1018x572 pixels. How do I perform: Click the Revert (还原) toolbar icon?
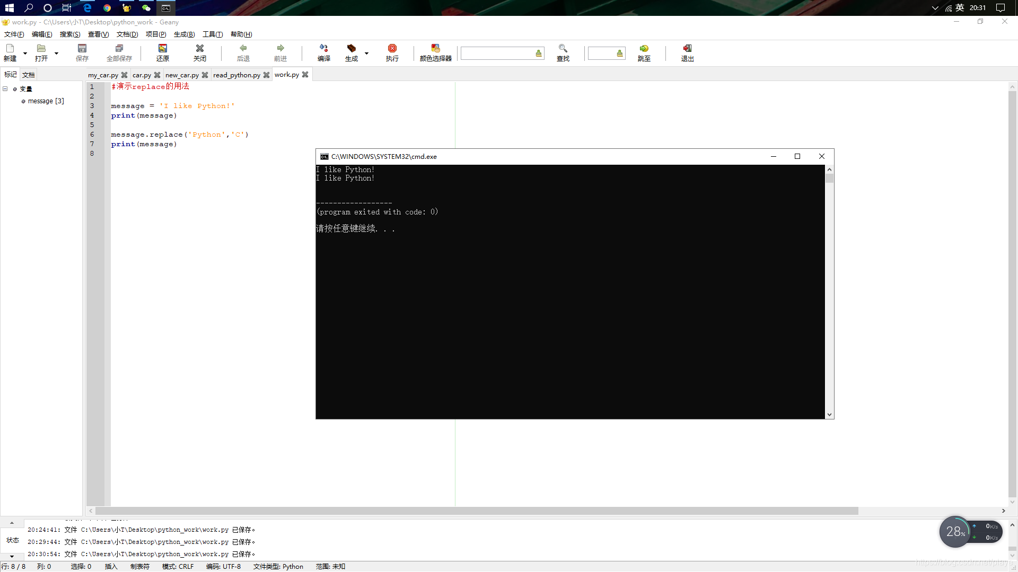coord(162,52)
